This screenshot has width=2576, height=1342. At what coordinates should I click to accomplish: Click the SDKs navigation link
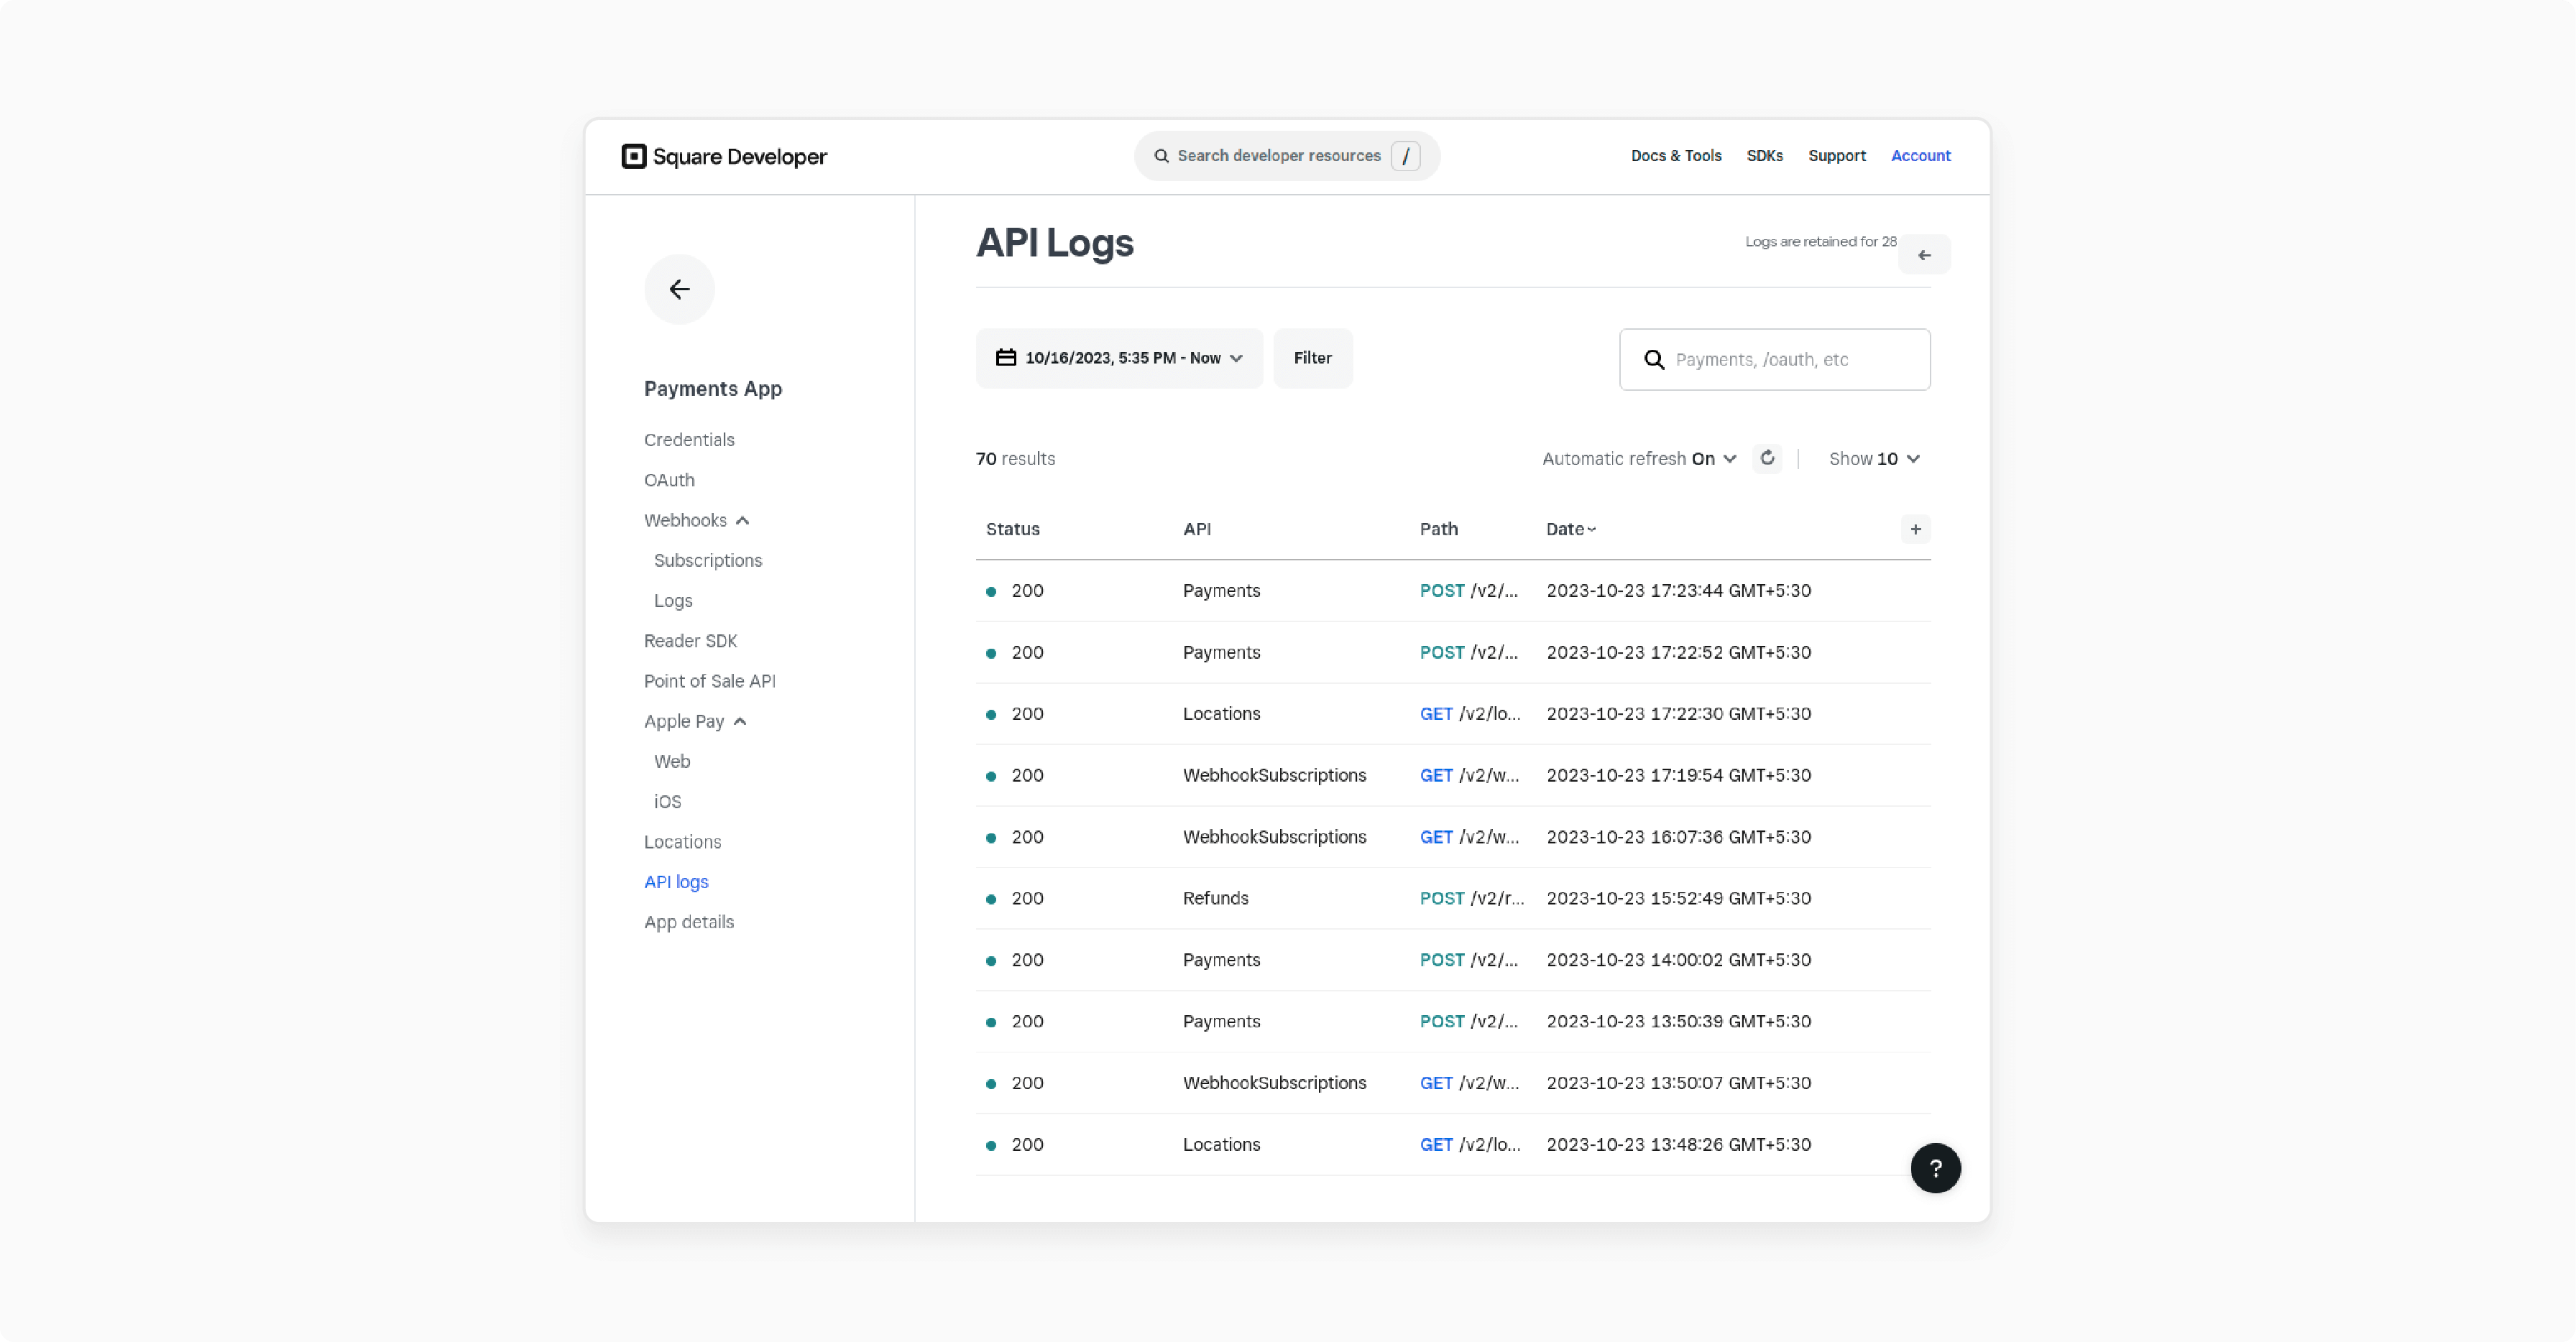click(x=1767, y=155)
